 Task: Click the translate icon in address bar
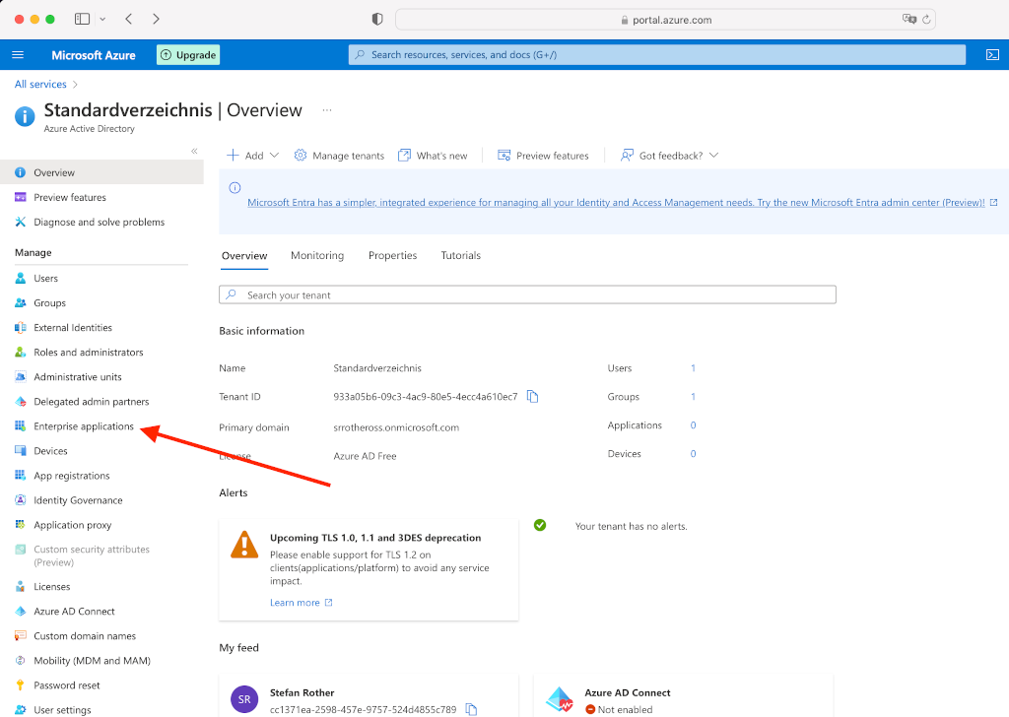(909, 20)
